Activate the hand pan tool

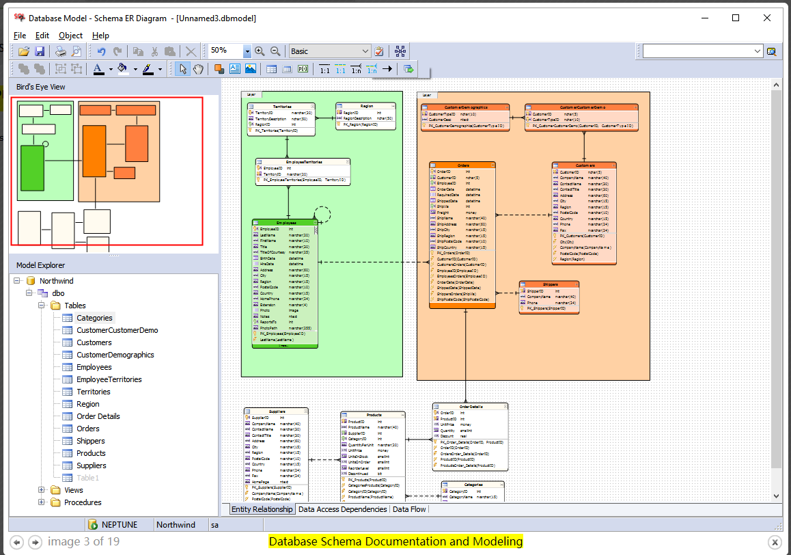198,69
